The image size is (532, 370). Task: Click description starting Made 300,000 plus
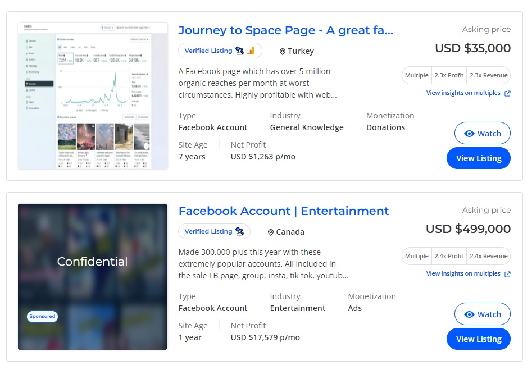(x=263, y=264)
